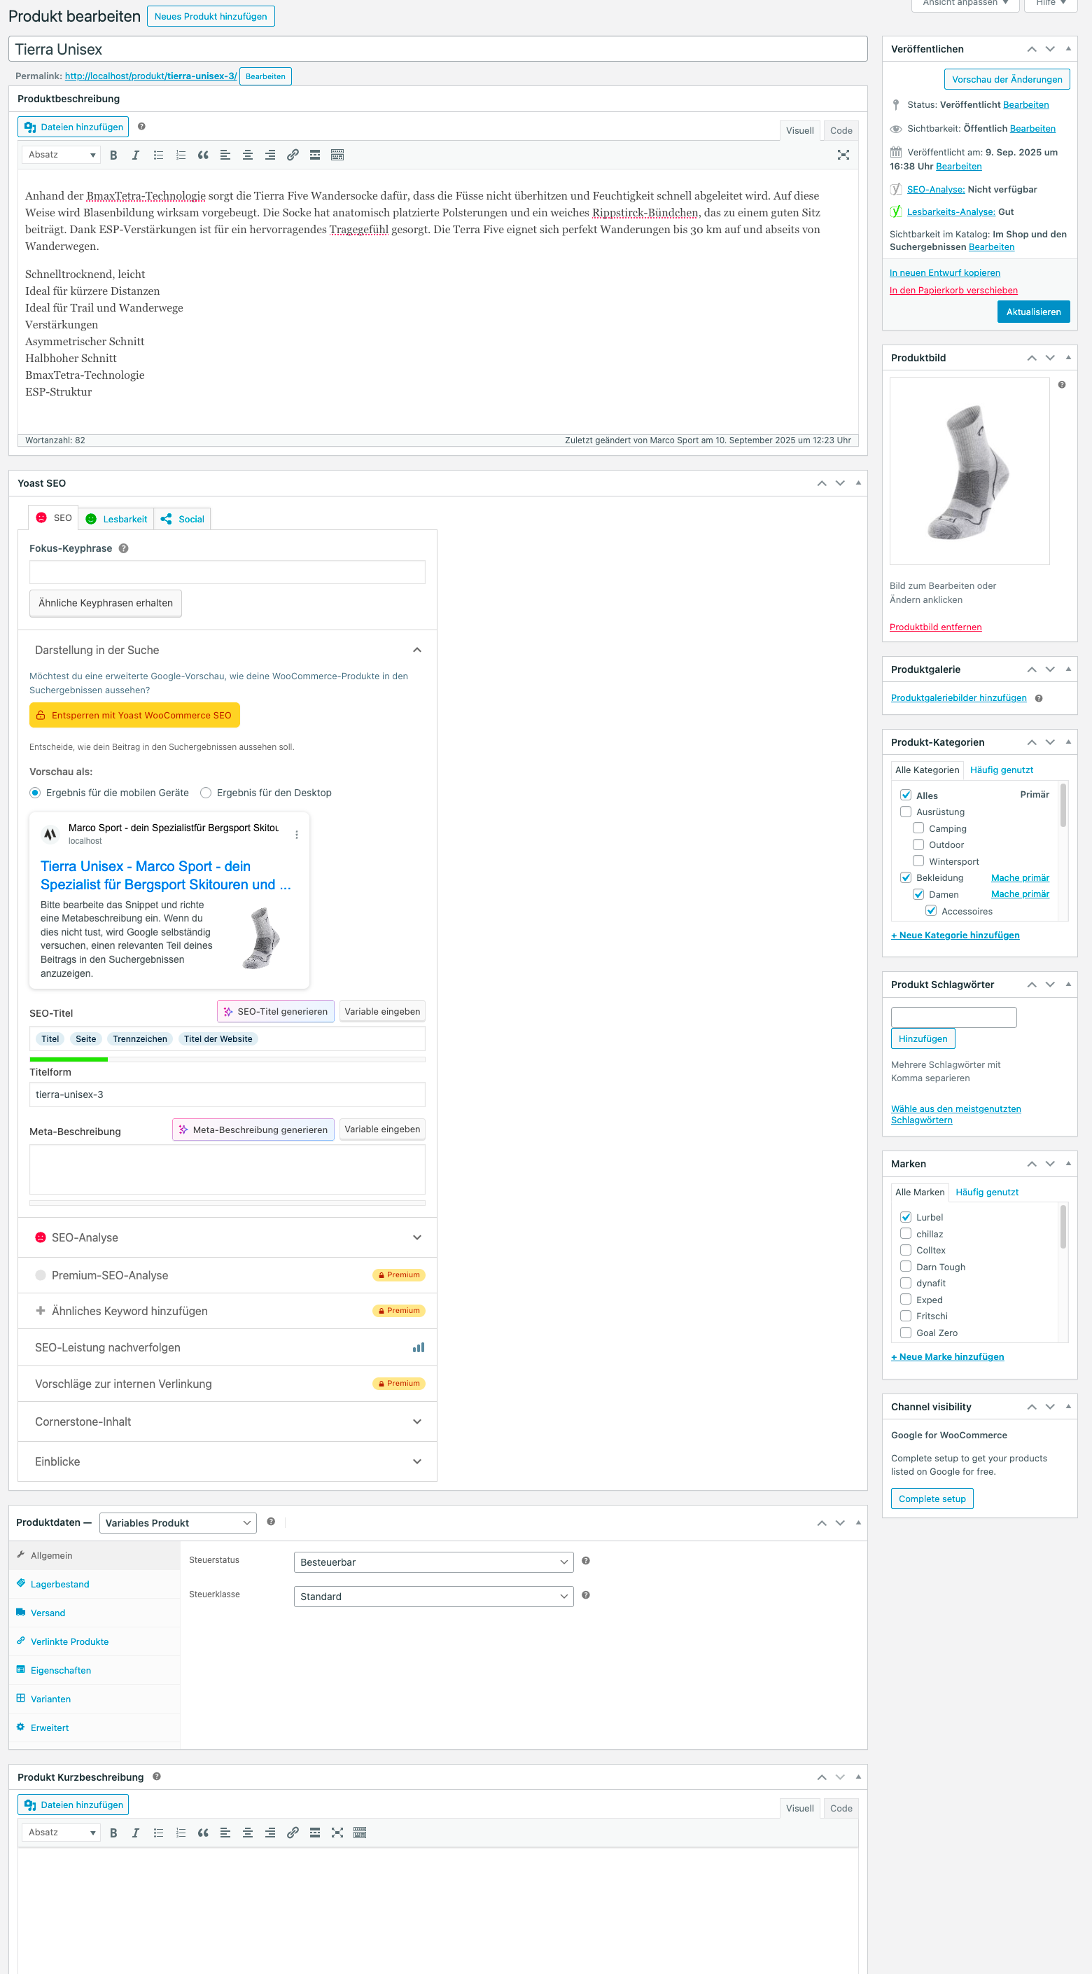Open the Variables Produkt type dropdown
Viewport: 1092px width, 1974px height.
(x=177, y=1522)
